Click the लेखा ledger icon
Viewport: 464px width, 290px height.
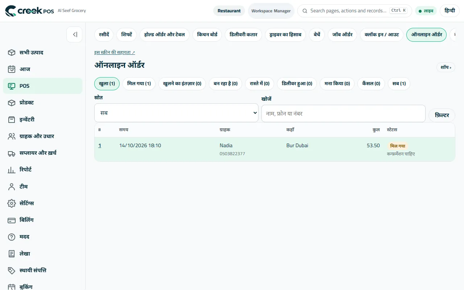point(12,253)
